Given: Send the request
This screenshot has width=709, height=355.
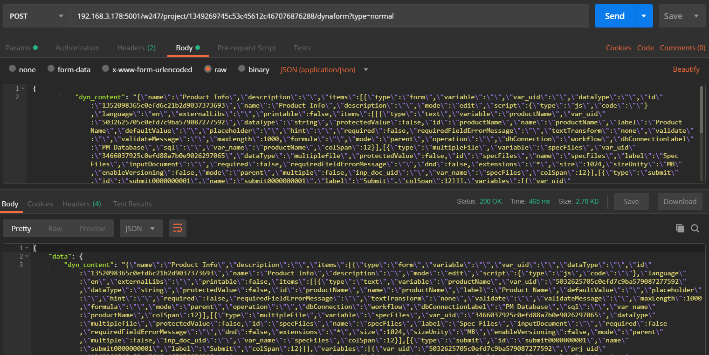Looking at the screenshot, I should pyautogui.click(x=614, y=16).
